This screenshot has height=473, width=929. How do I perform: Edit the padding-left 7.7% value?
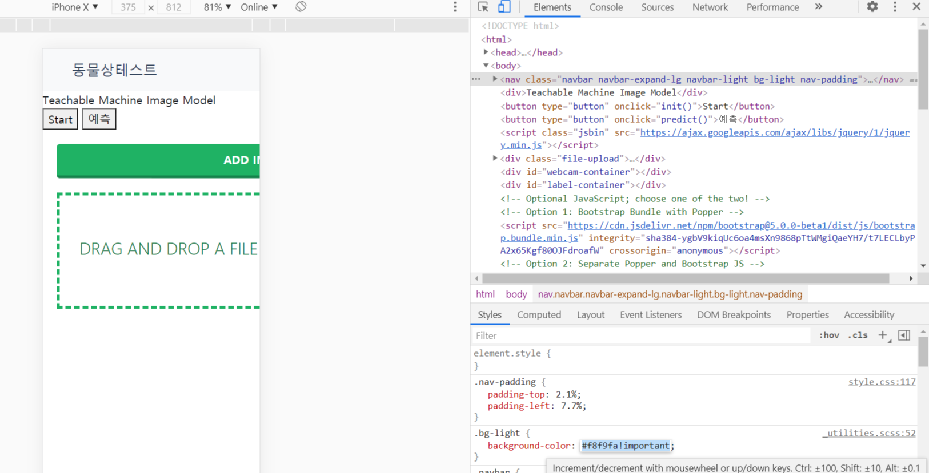click(572, 406)
